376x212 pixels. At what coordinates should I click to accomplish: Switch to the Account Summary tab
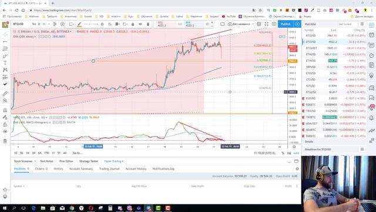tap(81, 169)
